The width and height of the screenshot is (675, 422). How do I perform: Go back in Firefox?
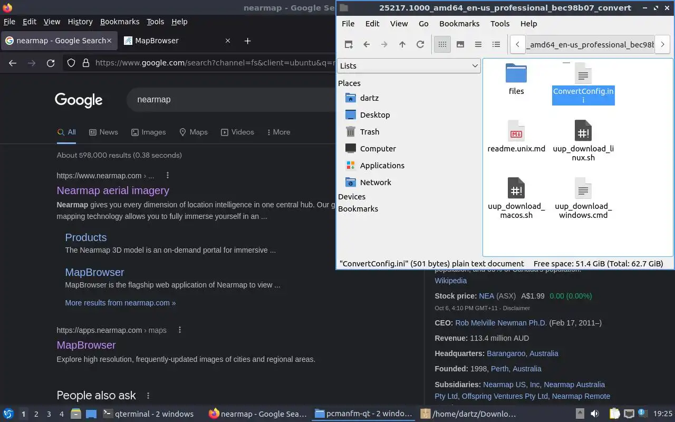click(x=13, y=63)
